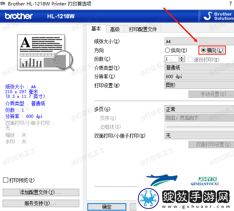
Task: Click the brother logo in header
Action: [19, 16]
